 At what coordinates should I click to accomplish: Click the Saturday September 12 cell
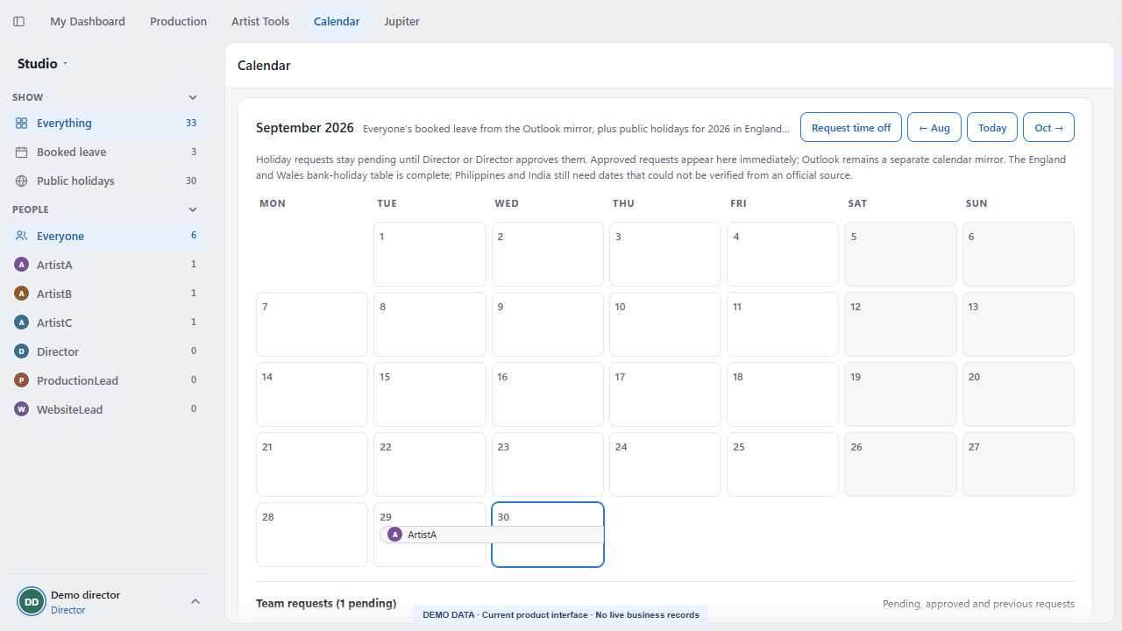(901, 324)
